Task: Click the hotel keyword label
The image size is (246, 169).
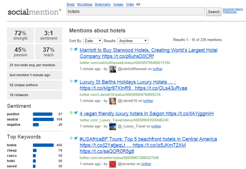Action: pyautogui.click(x=11, y=161)
